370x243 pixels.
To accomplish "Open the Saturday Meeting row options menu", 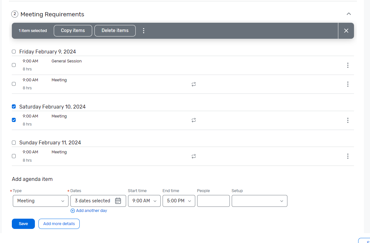I will [x=348, y=120].
